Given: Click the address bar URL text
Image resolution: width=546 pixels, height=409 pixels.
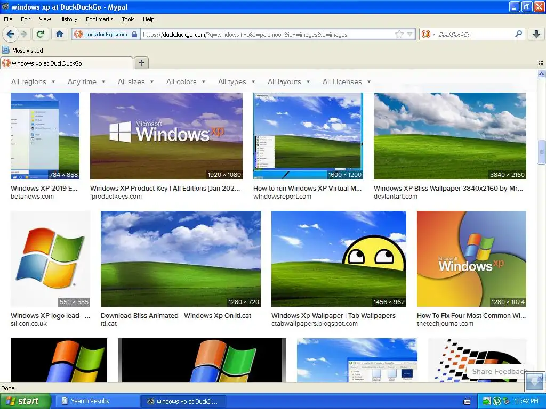Looking at the screenshot, I should coord(245,35).
